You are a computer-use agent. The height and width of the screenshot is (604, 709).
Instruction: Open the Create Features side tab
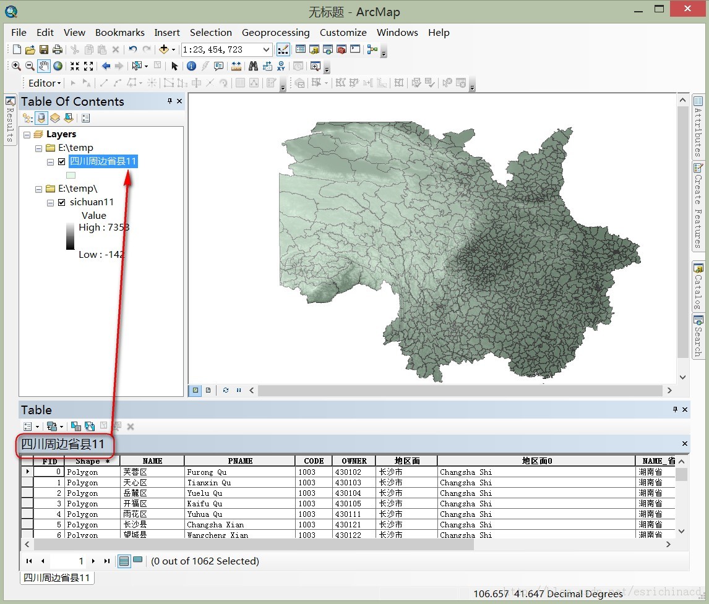pyautogui.click(x=698, y=205)
